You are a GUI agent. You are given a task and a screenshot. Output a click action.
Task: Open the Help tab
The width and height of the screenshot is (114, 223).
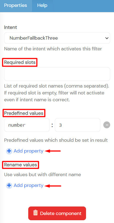pos(42,6)
